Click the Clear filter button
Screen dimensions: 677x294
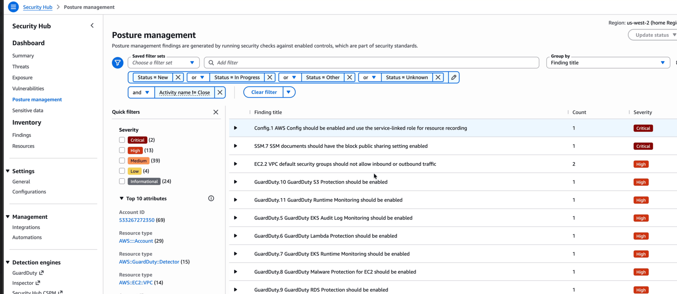click(264, 92)
